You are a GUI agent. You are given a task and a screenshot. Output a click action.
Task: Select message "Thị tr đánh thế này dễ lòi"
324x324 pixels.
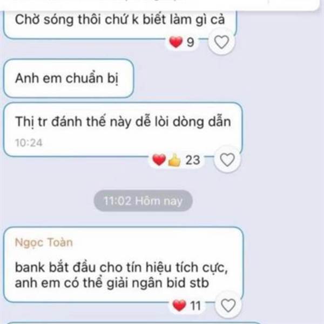point(123,130)
